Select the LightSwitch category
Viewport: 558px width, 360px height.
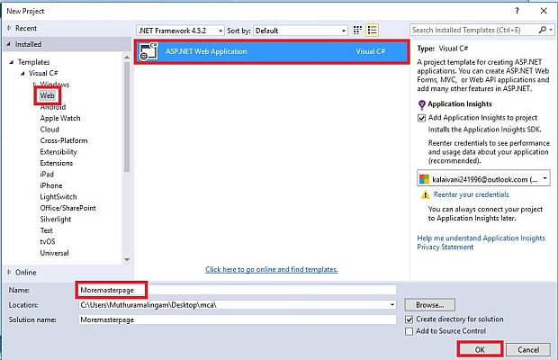(58, 197)
